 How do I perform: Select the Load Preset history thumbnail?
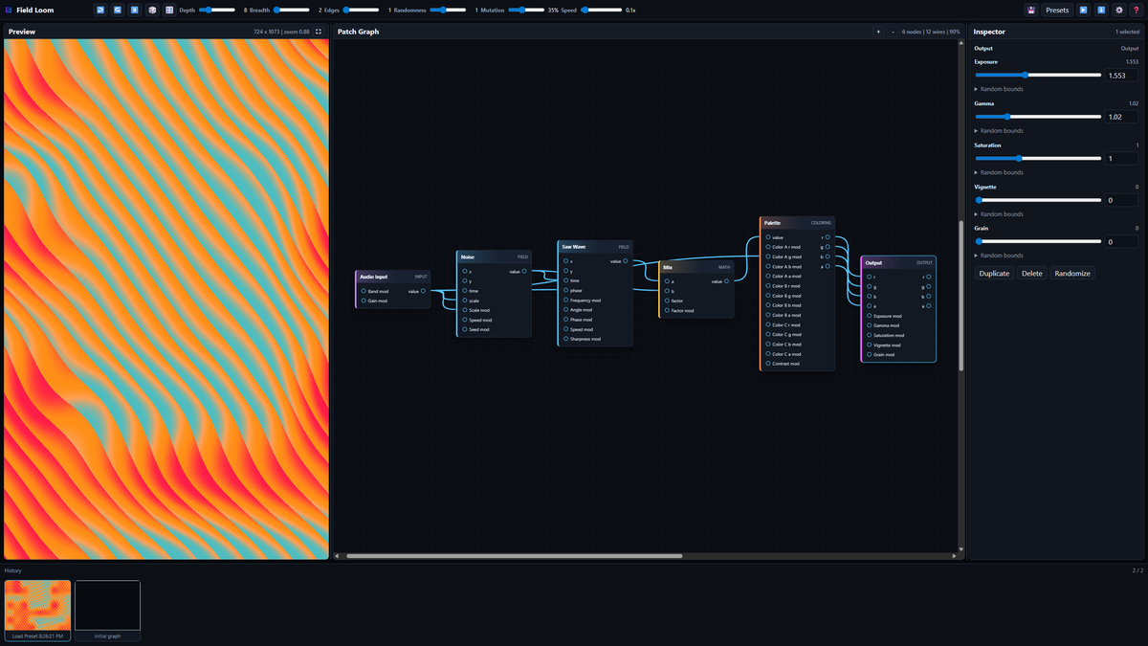coord(37,611)
